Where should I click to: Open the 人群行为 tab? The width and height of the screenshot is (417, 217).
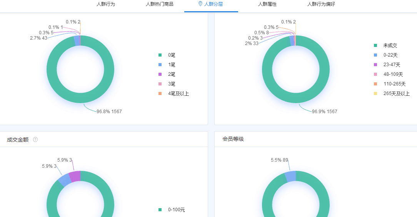(105, 4)
